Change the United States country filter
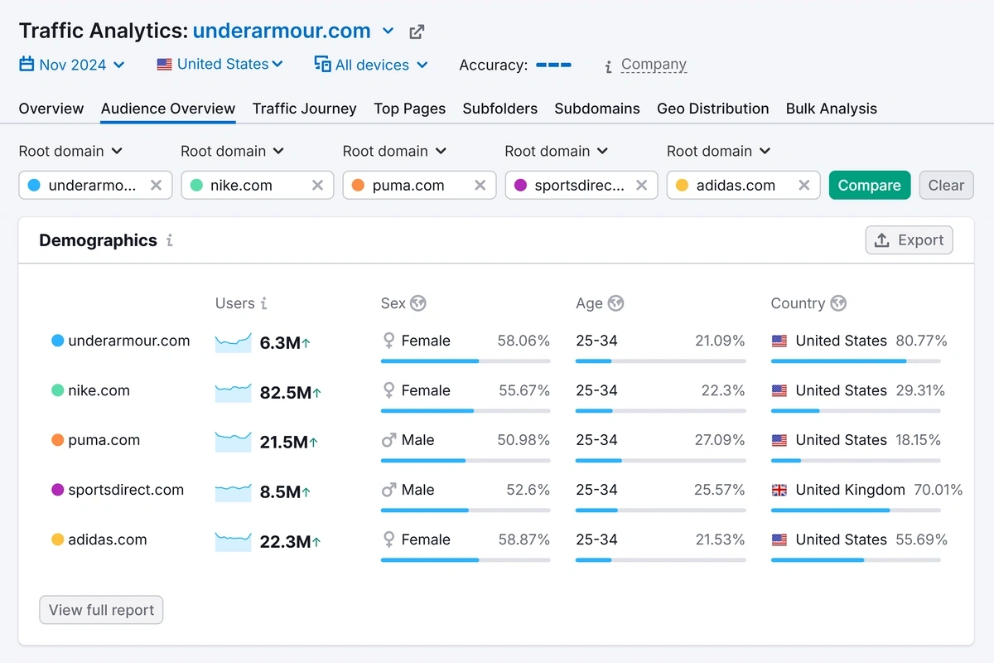 tap(220, 64)
